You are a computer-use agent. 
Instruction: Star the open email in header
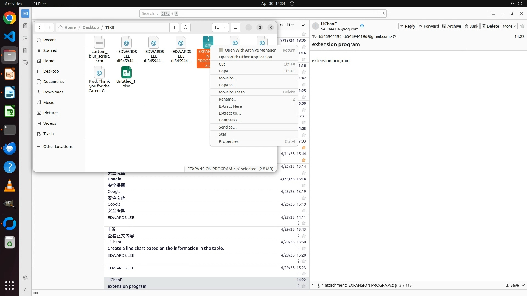click(x=522, y=26)
